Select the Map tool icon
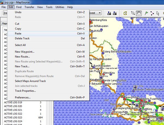This screenshot has width=164, height=125. (125, 13)
